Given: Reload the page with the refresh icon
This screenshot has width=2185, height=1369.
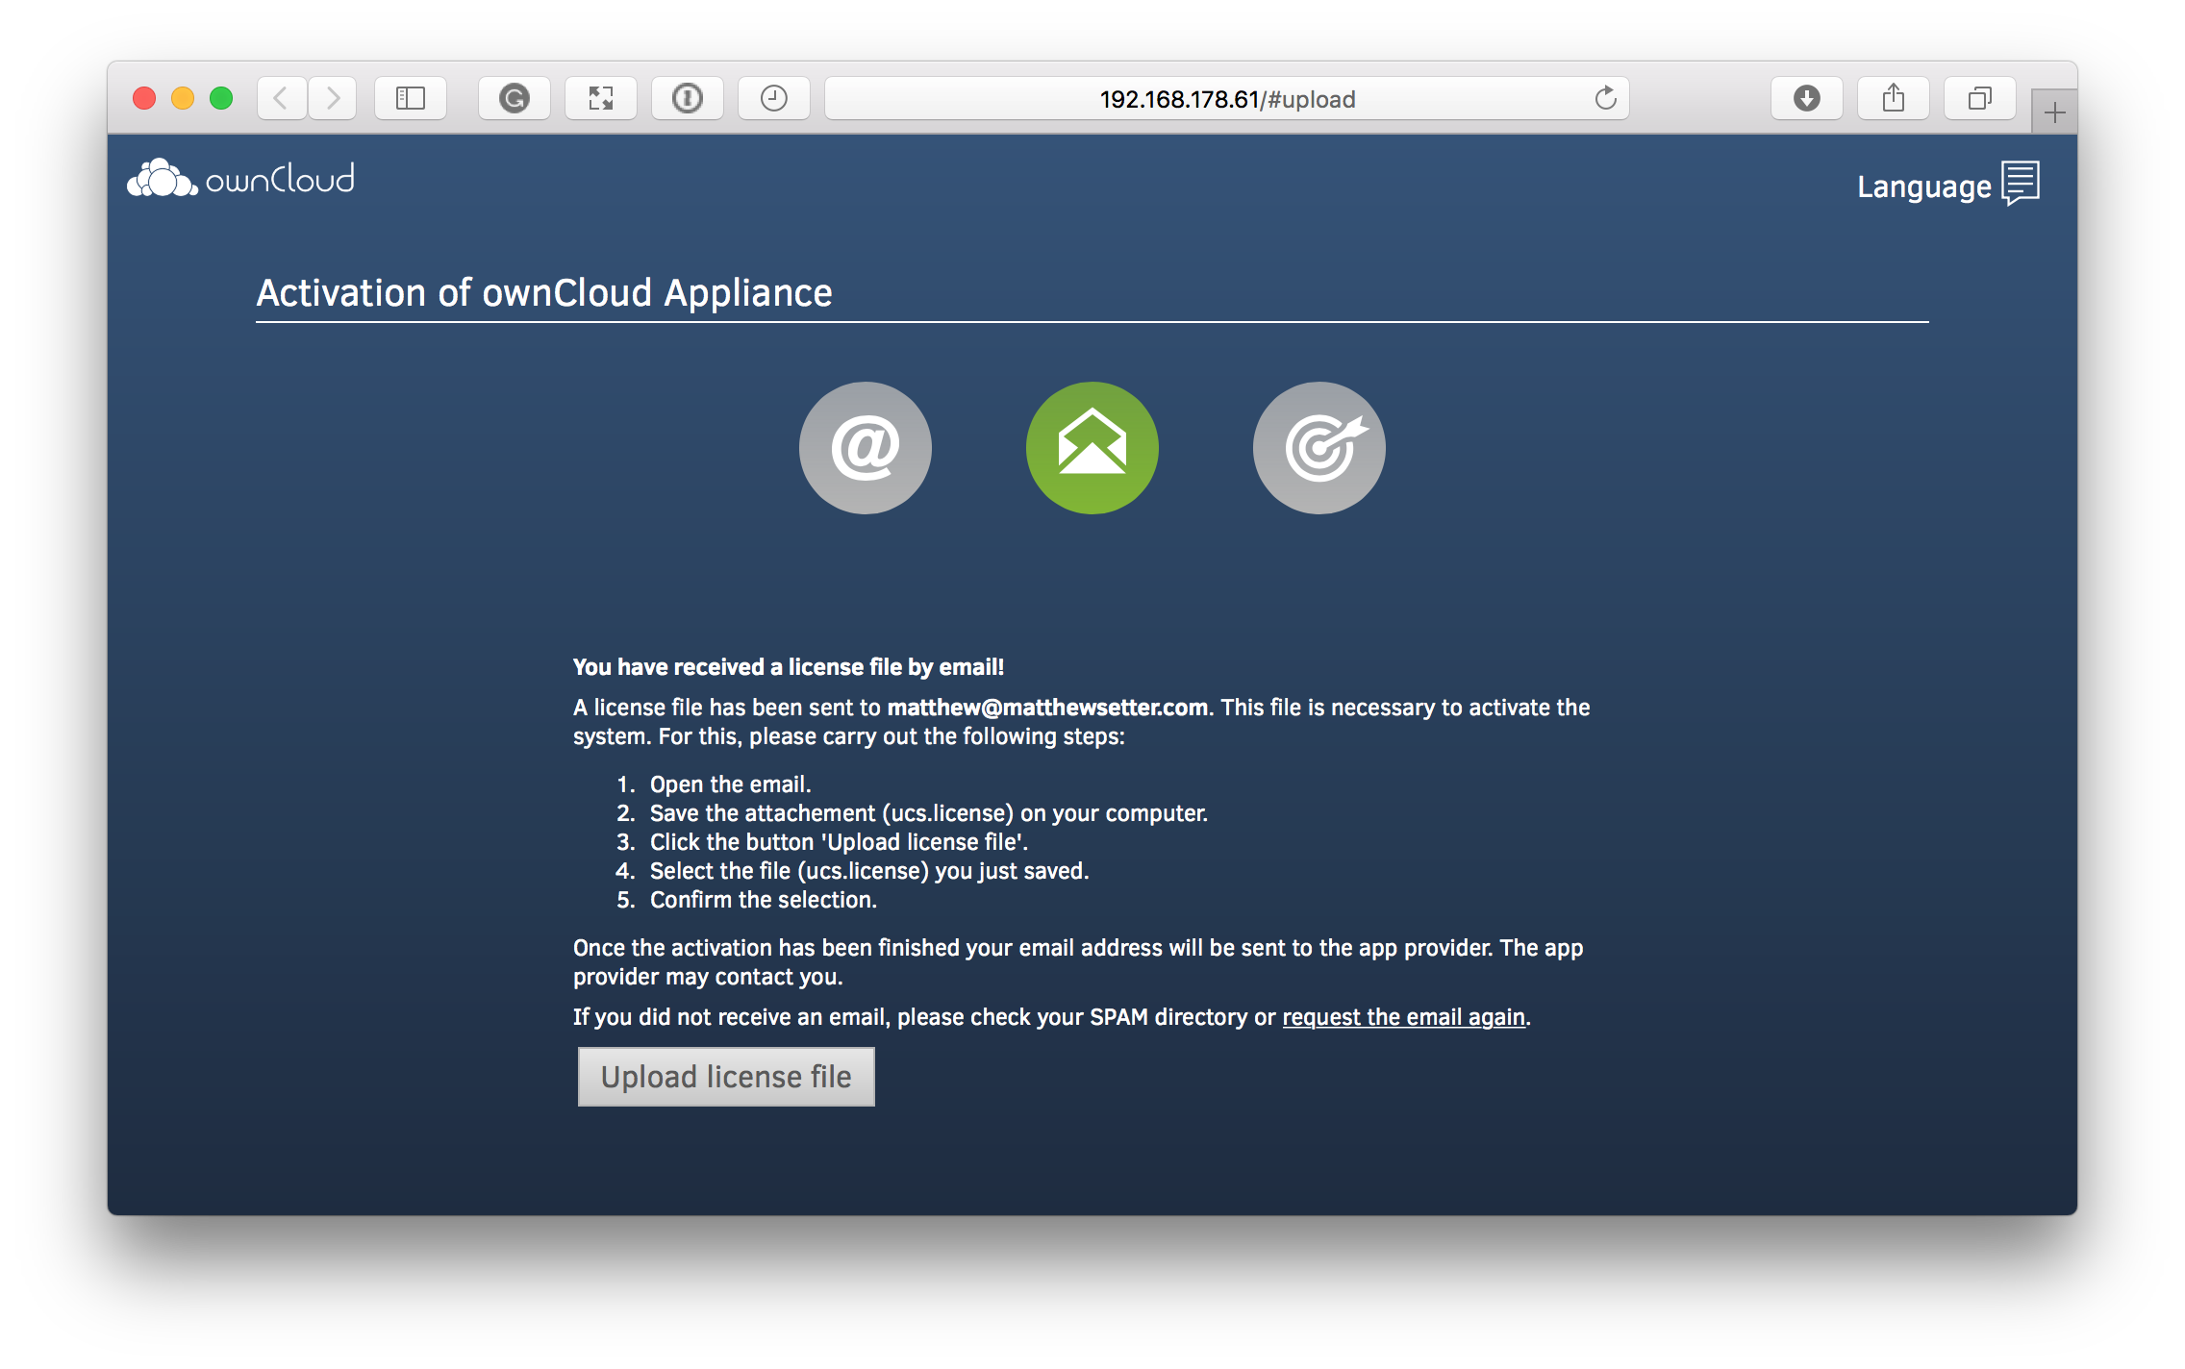Looking at the screenshot, I should pos(1606,97).
